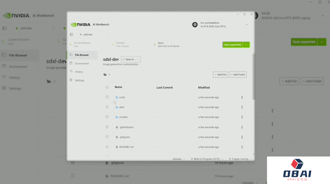Click the Commit file changes icon
Viewport: 330px width, 184px height.
pyautogui.click(x=113, y=45)
